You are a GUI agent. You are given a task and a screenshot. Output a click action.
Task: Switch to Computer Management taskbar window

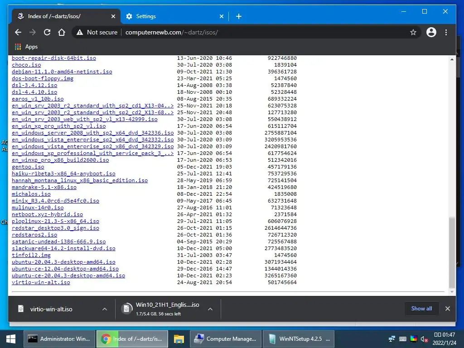[226, 339]
